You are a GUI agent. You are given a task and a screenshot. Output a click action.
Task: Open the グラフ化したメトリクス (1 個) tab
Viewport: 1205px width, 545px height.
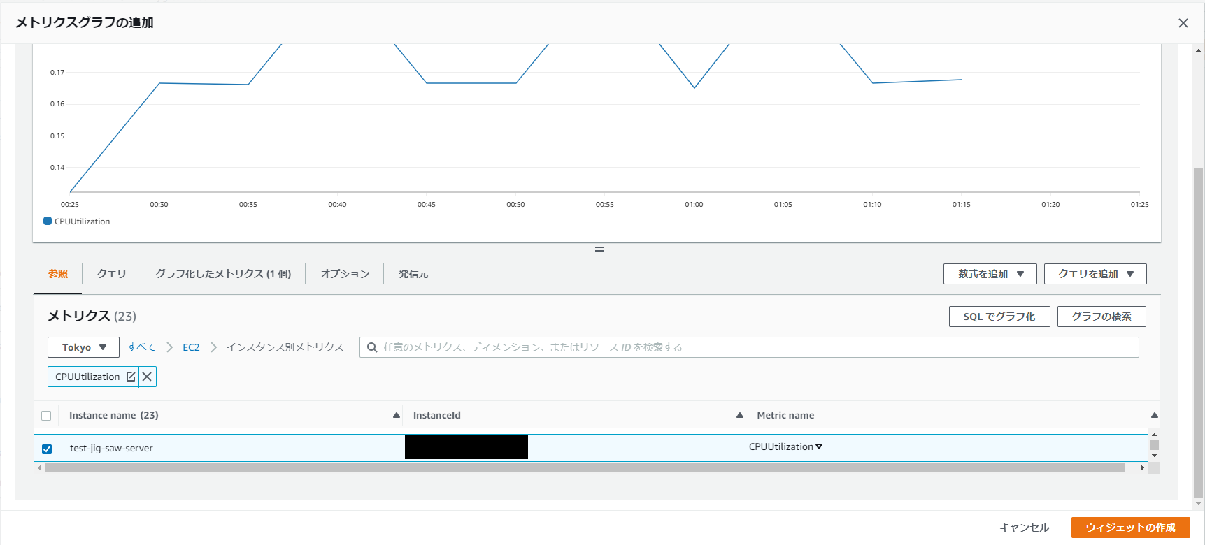223,274
